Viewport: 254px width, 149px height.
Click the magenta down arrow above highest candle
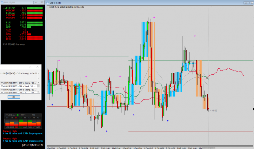tap(154, 17)
